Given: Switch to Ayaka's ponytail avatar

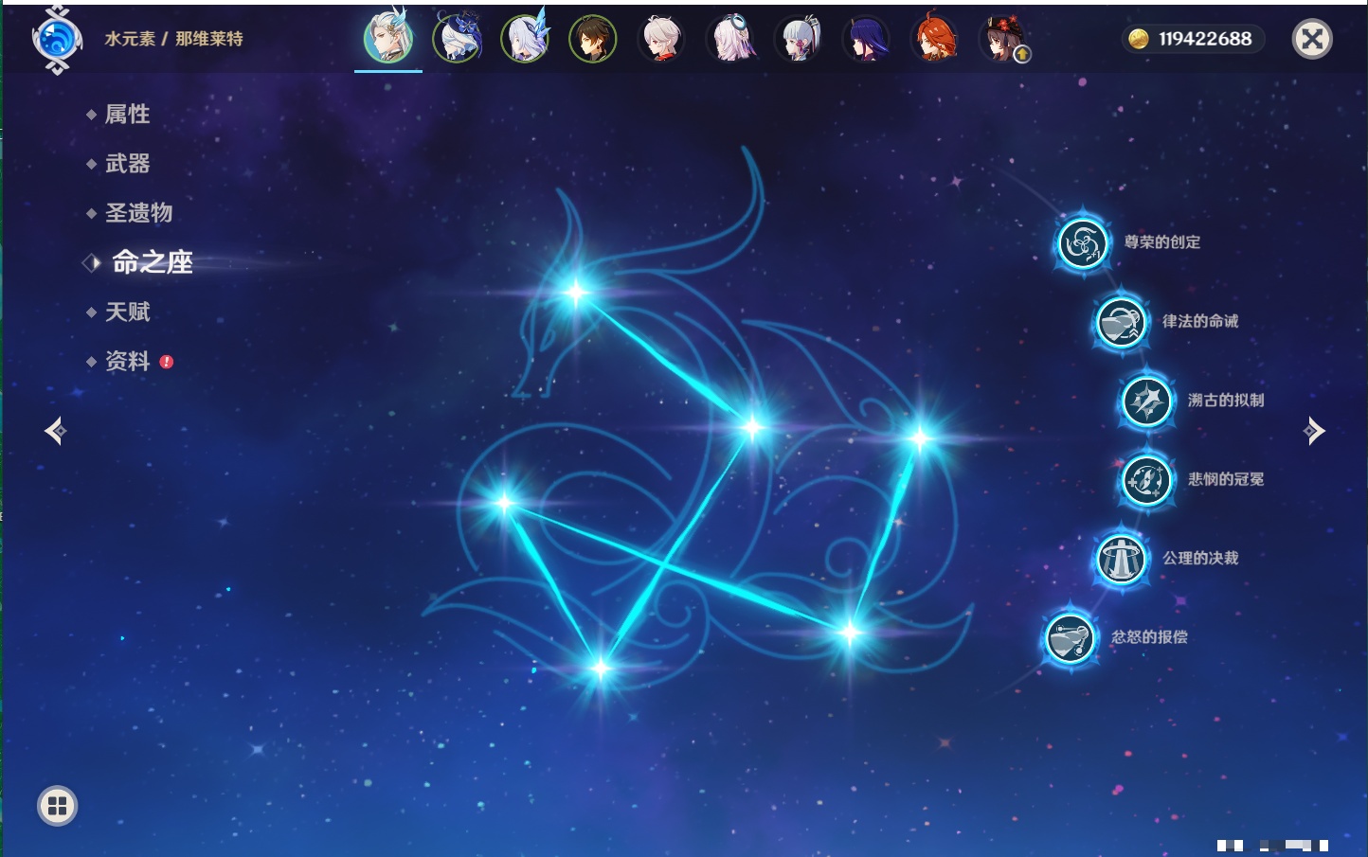Looking at the screenshot, I should [798, 39].
